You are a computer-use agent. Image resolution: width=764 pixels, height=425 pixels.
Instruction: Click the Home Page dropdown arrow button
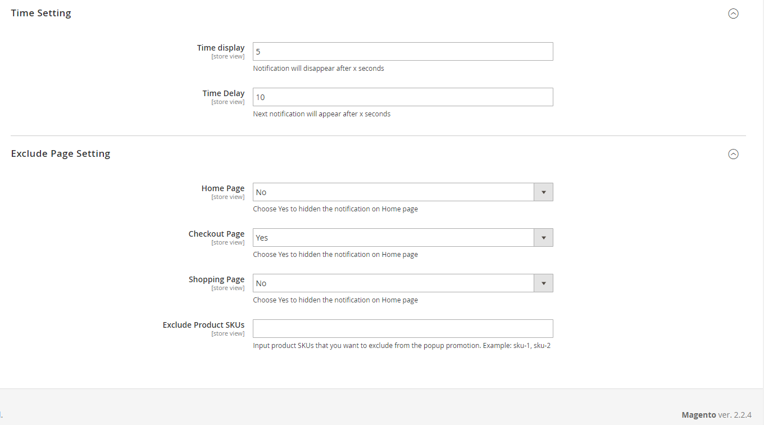coord(543,192)
